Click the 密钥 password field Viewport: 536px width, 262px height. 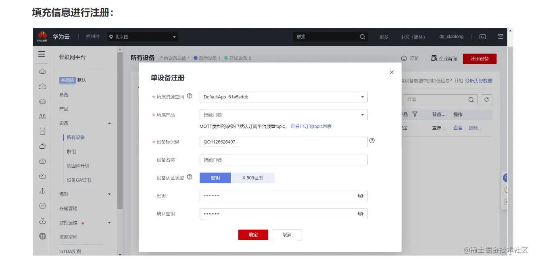[284, 196]
